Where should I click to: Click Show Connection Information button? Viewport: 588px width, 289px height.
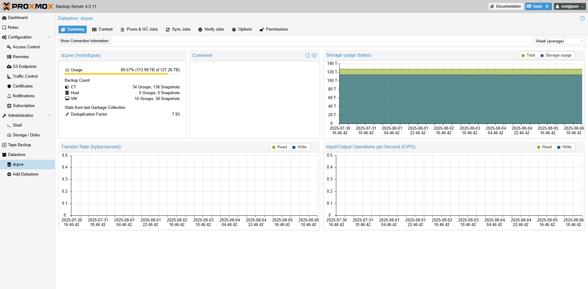tap(84, 41)
